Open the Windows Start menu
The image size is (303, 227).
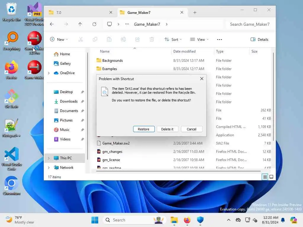(x=95, y=220)
